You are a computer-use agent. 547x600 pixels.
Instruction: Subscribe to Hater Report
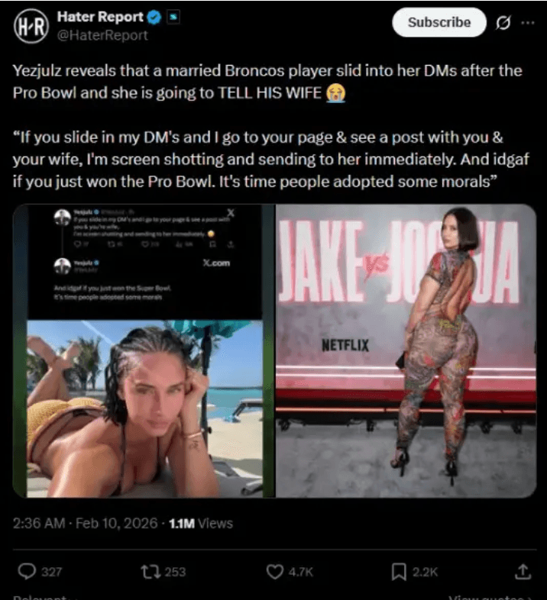tap(439, 23)
